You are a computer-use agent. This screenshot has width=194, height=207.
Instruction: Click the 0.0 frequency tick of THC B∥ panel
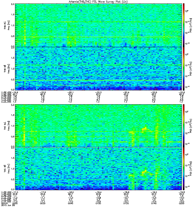(x=13, y=189)
